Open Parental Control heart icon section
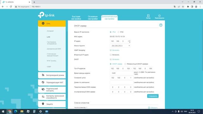This screenshot has width=203, height=114. point(43,89)
